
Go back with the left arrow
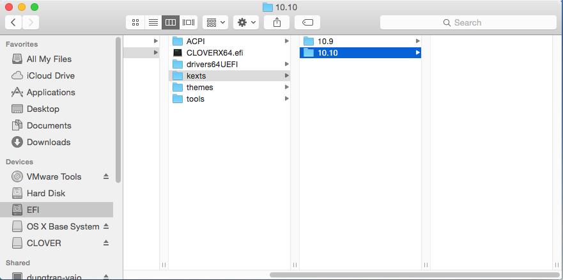point(13,22)
